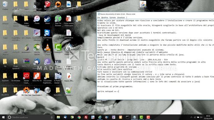Open the Windows Start menu
214x120 pixels.
pos(3,117)
